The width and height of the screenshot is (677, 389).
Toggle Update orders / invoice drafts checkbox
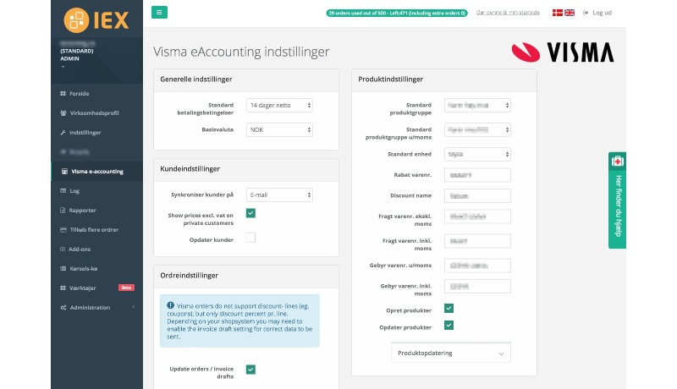coord(250,370)
